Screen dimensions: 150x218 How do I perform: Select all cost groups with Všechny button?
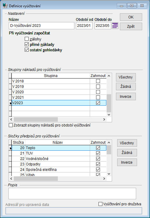click(x=126, y=77)
